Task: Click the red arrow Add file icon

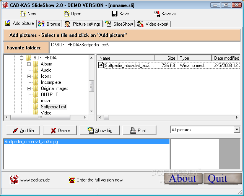Action: click(15, 131)
